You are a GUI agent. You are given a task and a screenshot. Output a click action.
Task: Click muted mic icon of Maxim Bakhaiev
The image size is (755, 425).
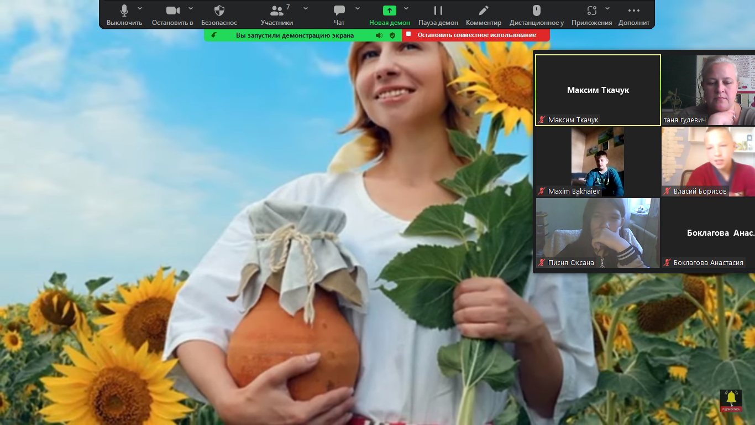click(542, 191)
